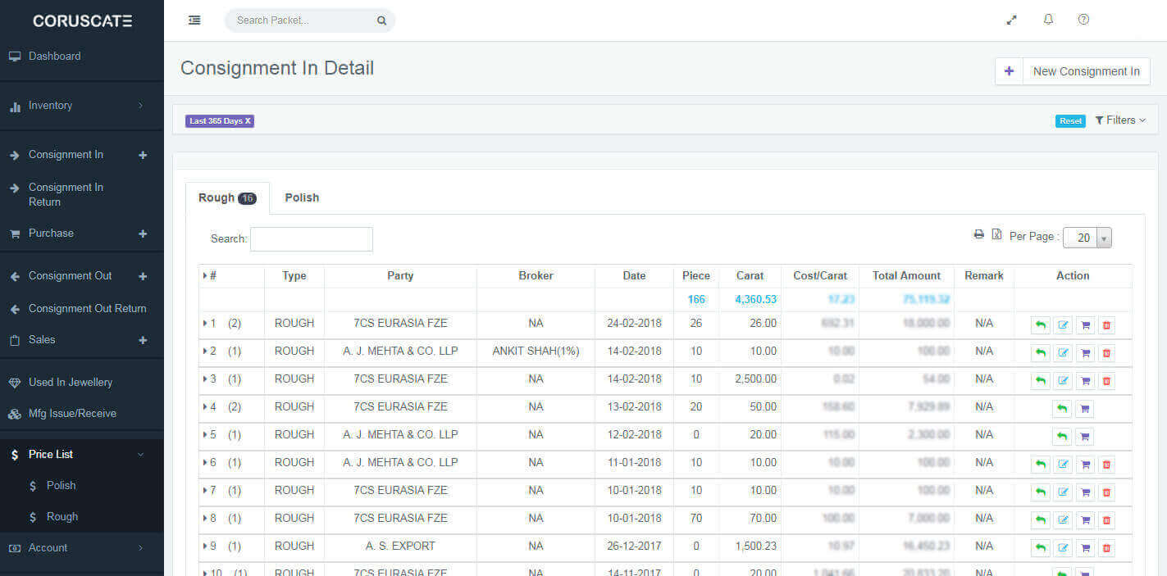Toggle fullscreen with the expand arrows icon
1167x576 pixels.
pyautogui.click(x=1012, y=20)
